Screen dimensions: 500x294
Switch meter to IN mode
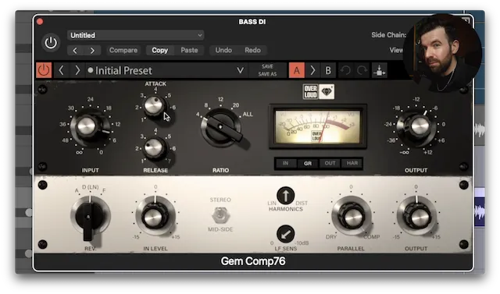pyautogui.click(x=285, y=163)
